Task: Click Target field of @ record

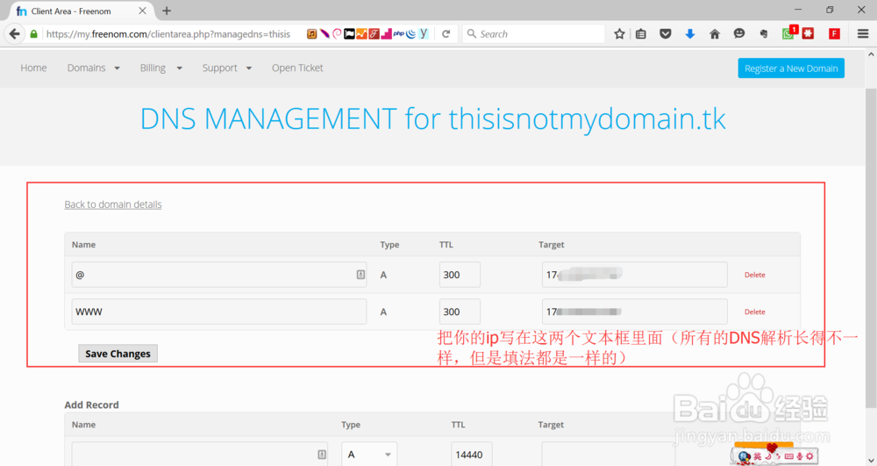Action: [635, 275]
